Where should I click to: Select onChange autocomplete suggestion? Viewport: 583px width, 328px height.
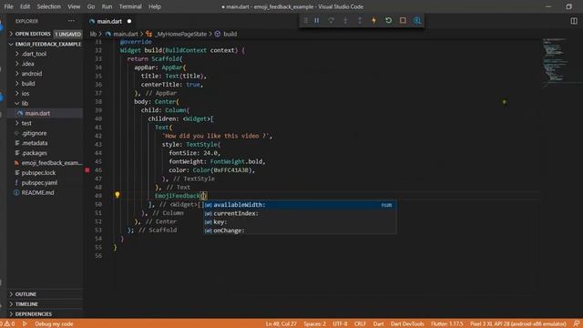pyautogui.click(x=300, y=231)
